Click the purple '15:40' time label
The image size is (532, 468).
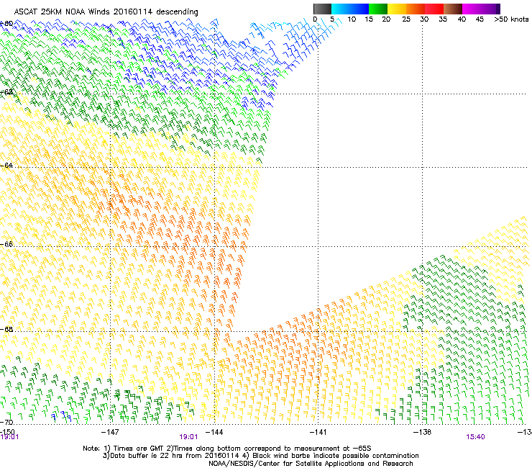click(475, 437)
